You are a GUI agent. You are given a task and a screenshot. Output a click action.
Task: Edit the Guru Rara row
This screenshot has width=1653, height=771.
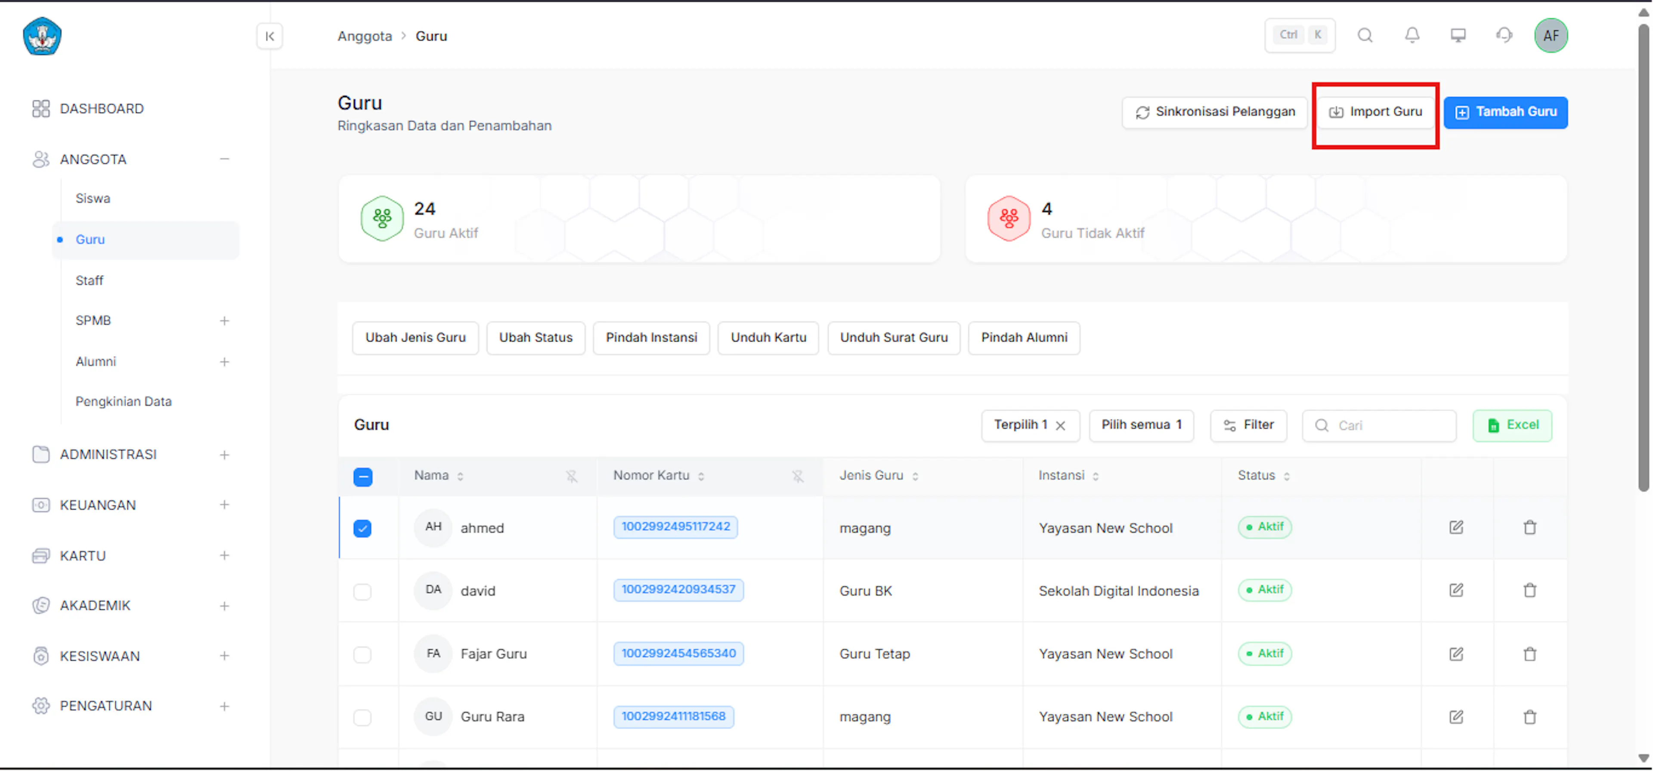click(x=1456, y=717)
